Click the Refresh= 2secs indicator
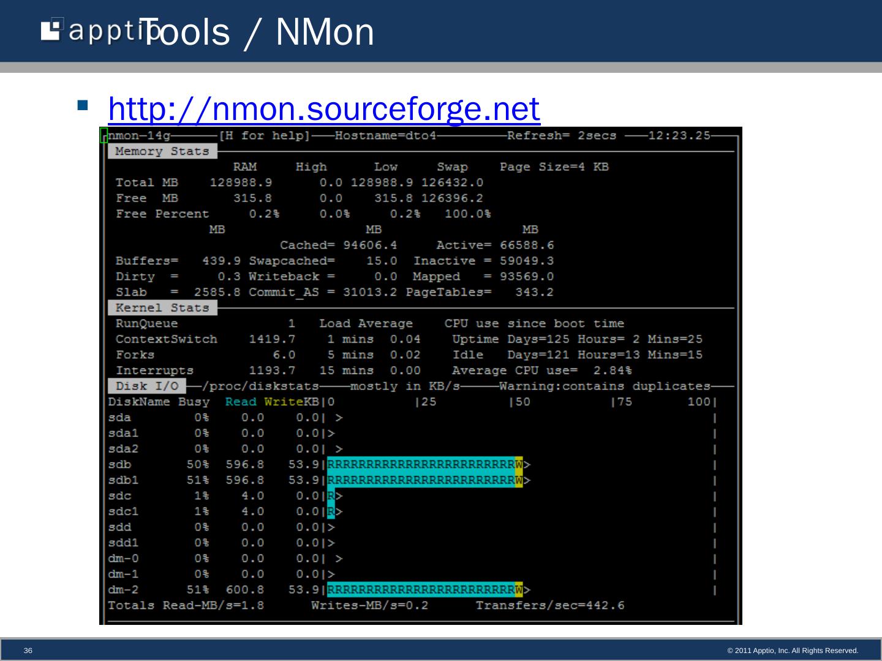Screen dimensions: 882x661 562,135
